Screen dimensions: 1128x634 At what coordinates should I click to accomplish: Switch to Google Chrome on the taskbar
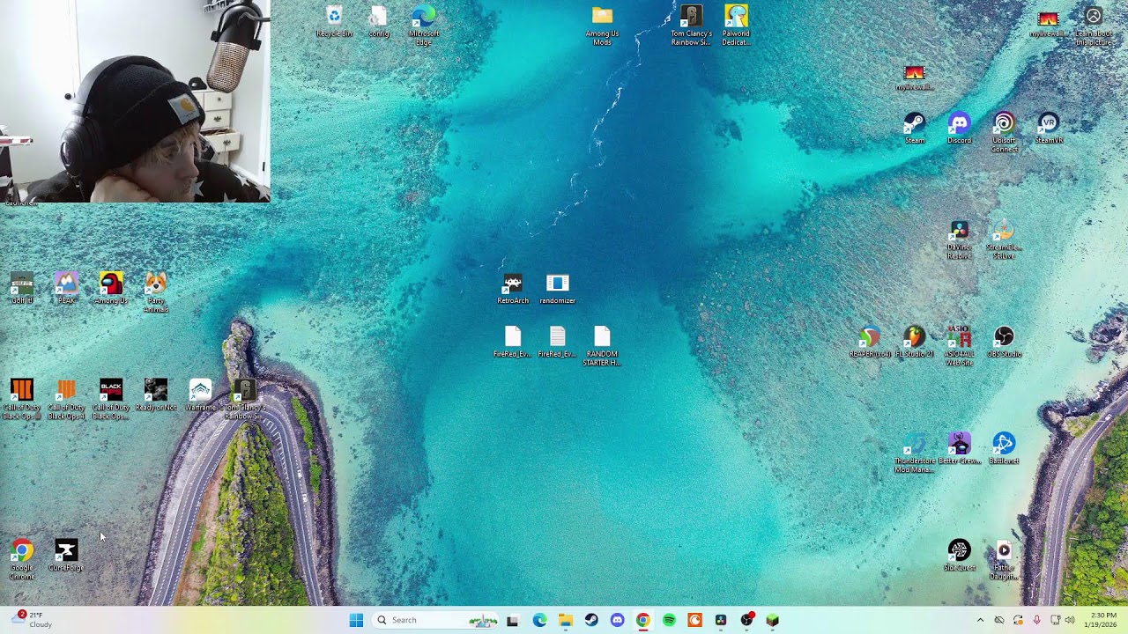click(x=643, y=620)
